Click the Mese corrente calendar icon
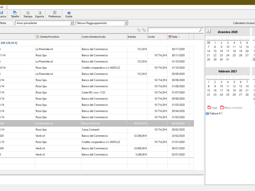The width and height of the screenshot is (255, 191). point(222,107)
